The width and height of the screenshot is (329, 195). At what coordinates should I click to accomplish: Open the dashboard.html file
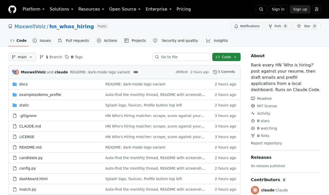point(33,179)
